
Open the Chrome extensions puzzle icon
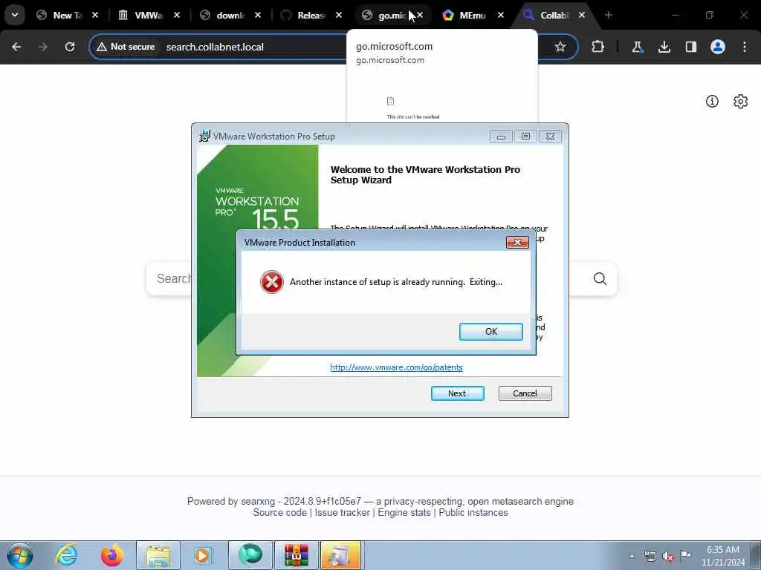point(598,47)
